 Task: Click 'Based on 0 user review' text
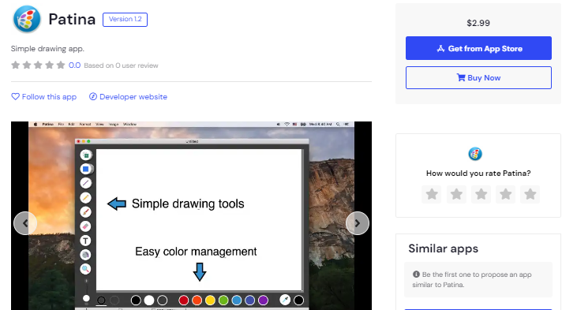pos(121,65)
